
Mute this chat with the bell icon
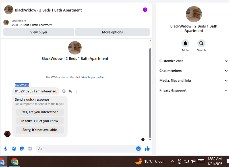tap(185, 43)
